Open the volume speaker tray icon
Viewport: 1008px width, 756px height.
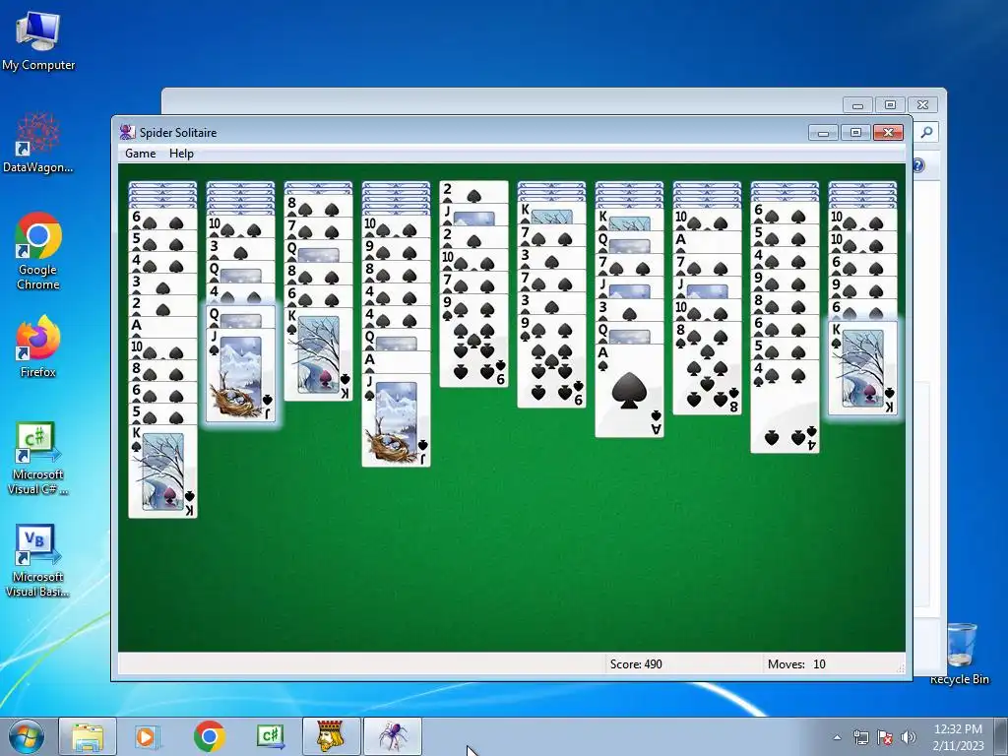(x=908, y=737)
